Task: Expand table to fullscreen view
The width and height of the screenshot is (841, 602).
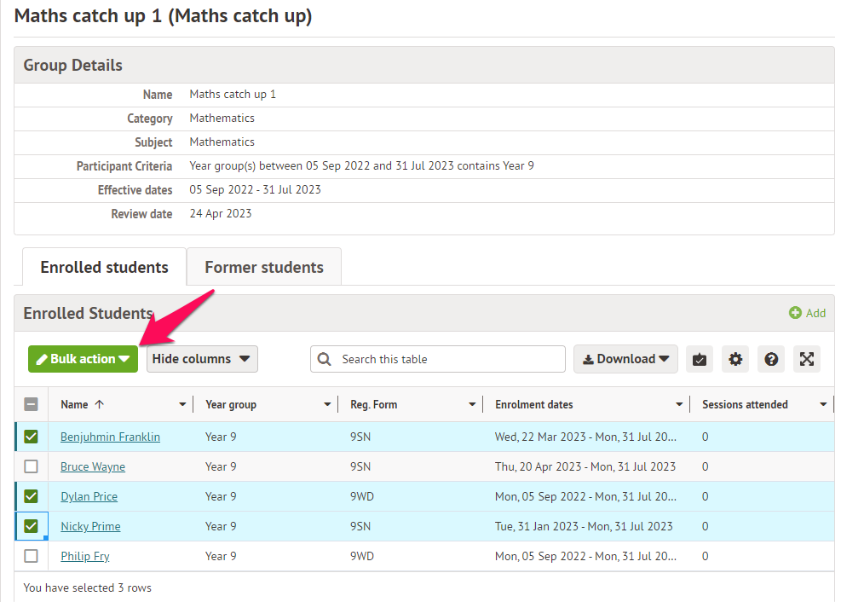Action: tap(807, 359)
